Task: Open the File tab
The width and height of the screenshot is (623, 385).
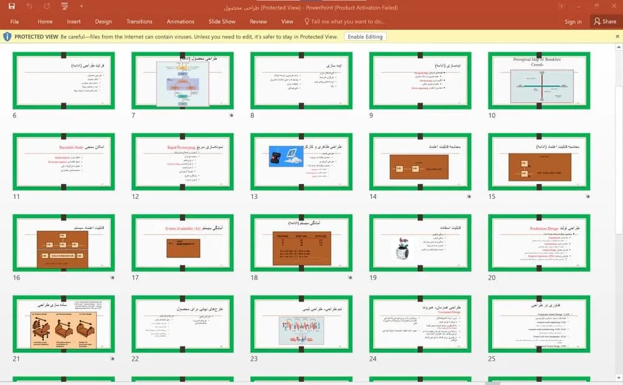Action: 14,21
